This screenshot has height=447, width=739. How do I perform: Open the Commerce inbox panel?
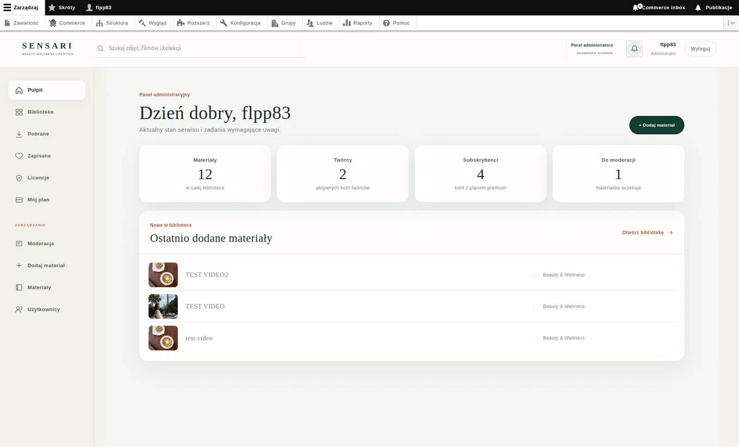tap(659, 7)
